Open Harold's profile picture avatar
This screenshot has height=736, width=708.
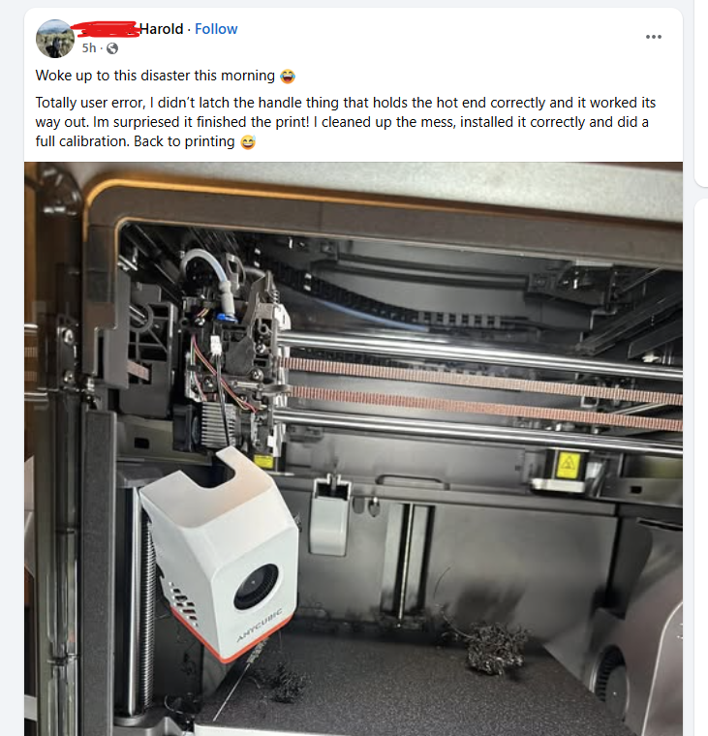(x=55, y=39)
